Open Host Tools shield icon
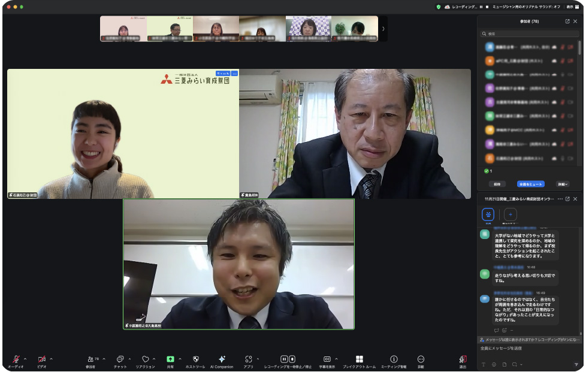Image resolution: width=586 pixels, height=372 pixels. coord(195,359)
